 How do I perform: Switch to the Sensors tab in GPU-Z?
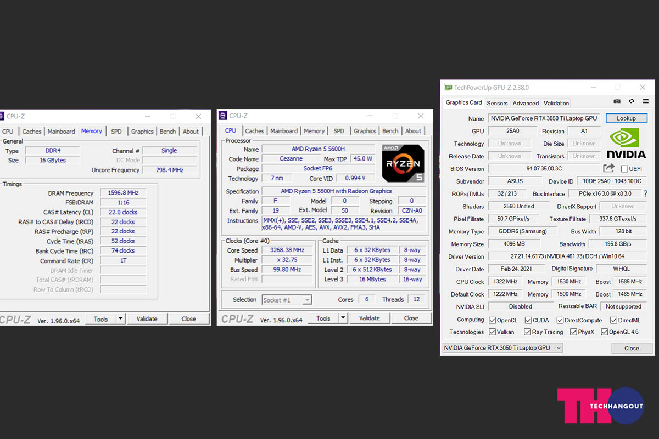(497, 103)
